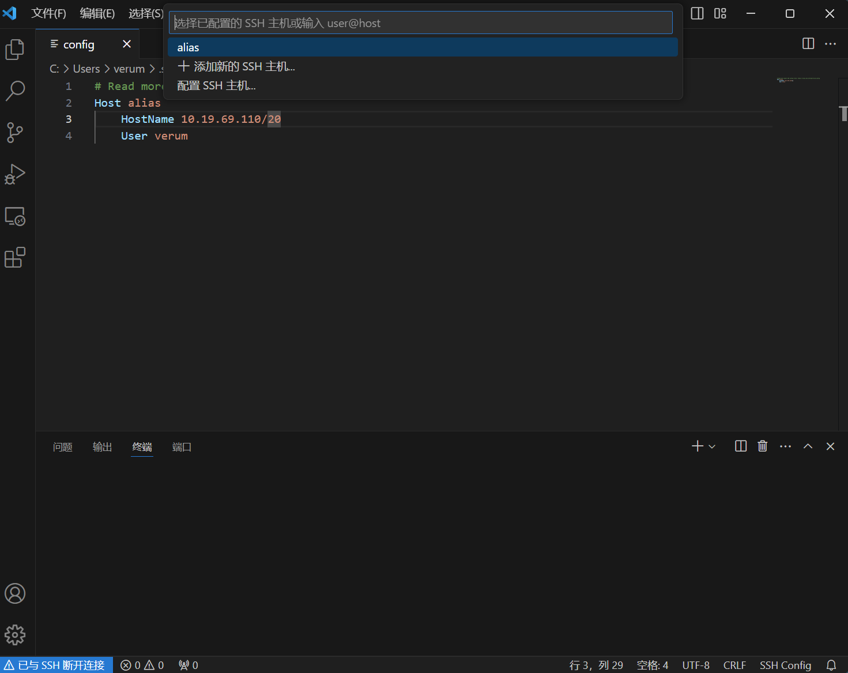848x673 pixels.
Task: Open the 编辑(E) menu
Action: (x=97, y=13)
